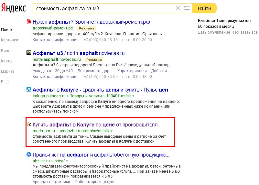Click the north-asphalt result favicon

[28, 53]
